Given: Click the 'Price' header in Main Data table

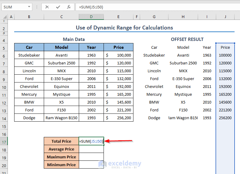Looking at the screenshot, I should (118, 47).
